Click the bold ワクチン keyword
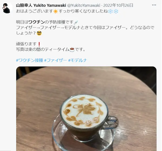This screenshot has width=162, height=151. [x=36, y=22]
